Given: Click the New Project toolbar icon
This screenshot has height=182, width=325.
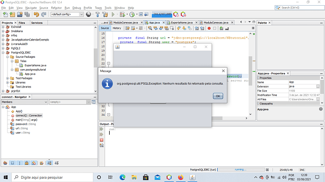Looking at the screenshot, I should 12,14.
